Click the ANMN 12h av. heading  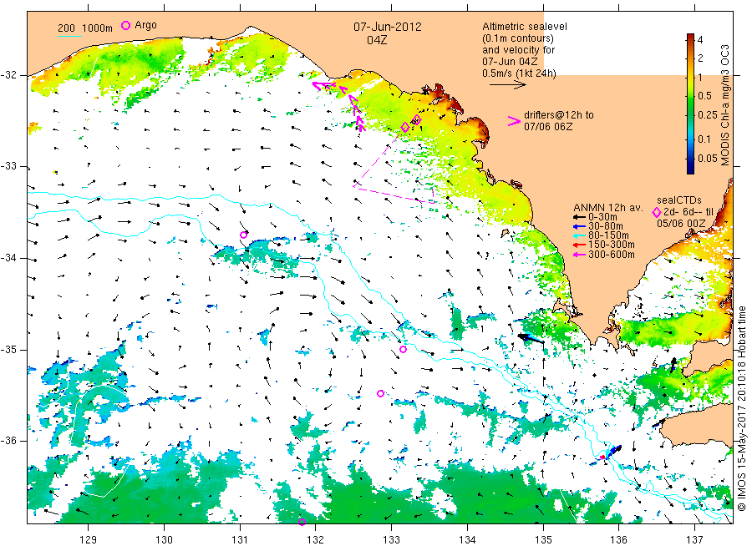tap(608, 208)
